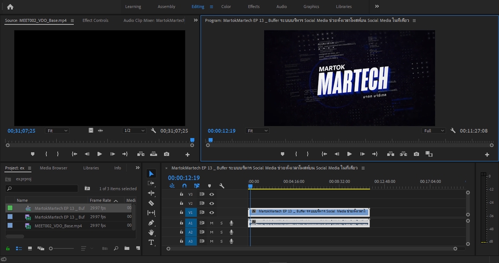Open Program monitor button editor plus
499x263 pixels.
(x=487, y=155)
